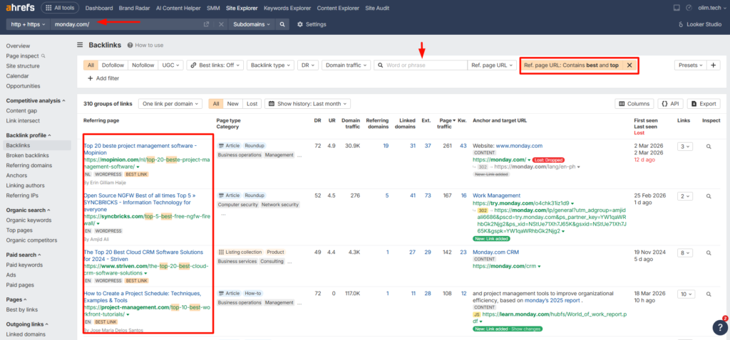Click the Export button
This screenshot has height=340, width=730.
point(704,104)
